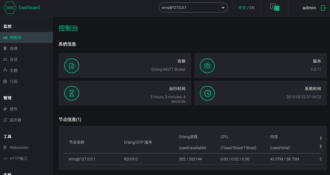
Task: Switch language to 中文
Action: coord(242,8)
